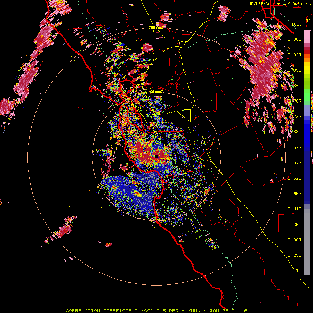This screenshot has width=313, height=313.
Task: Pick the yellow segment of the color bar
Action: pyautogui.click(x=307, y=68)
